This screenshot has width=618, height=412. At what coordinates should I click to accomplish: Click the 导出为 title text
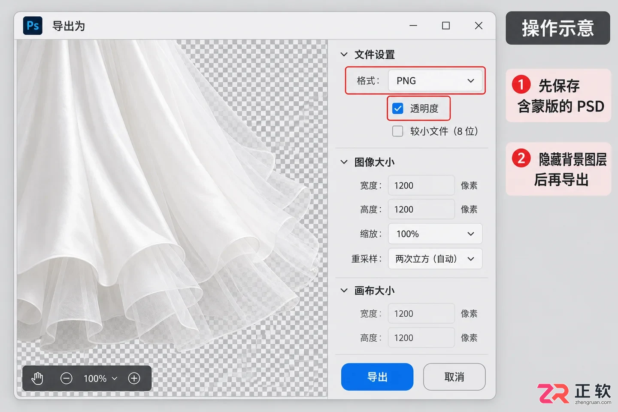(x=69, y=26)
